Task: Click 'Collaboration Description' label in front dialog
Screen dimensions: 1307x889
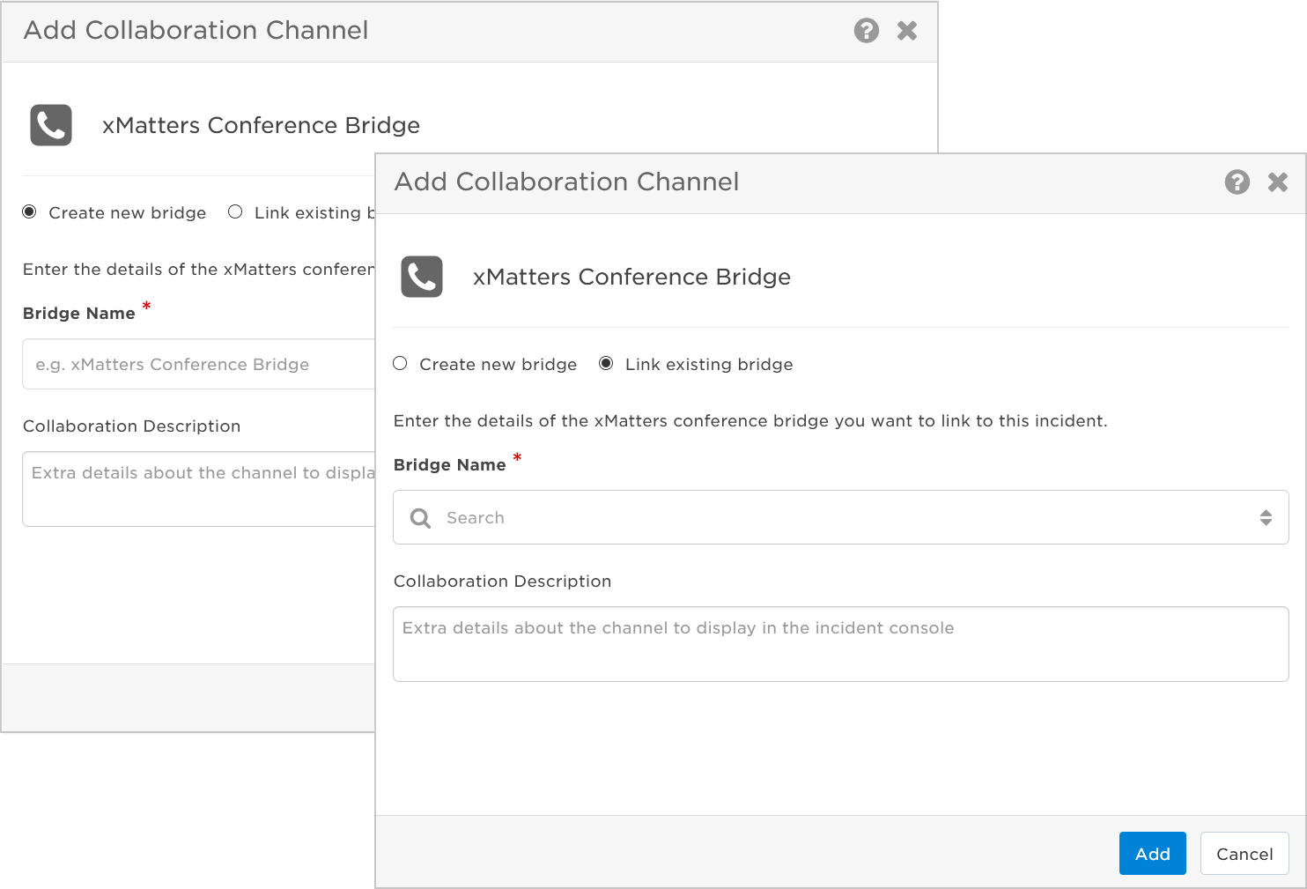Action: (x=502, y=582)
